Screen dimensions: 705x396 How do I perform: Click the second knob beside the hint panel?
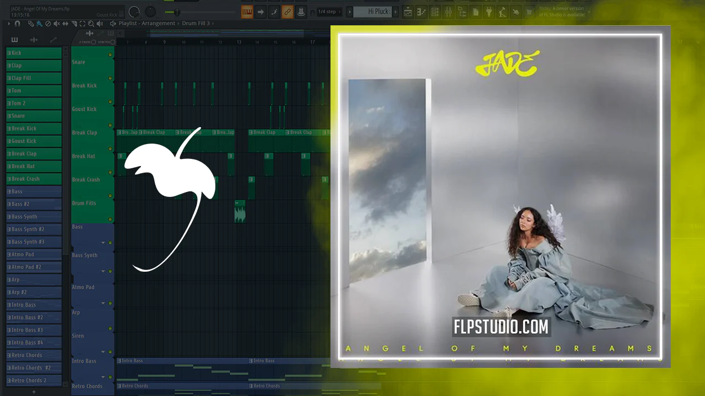(x=150, y=12)
